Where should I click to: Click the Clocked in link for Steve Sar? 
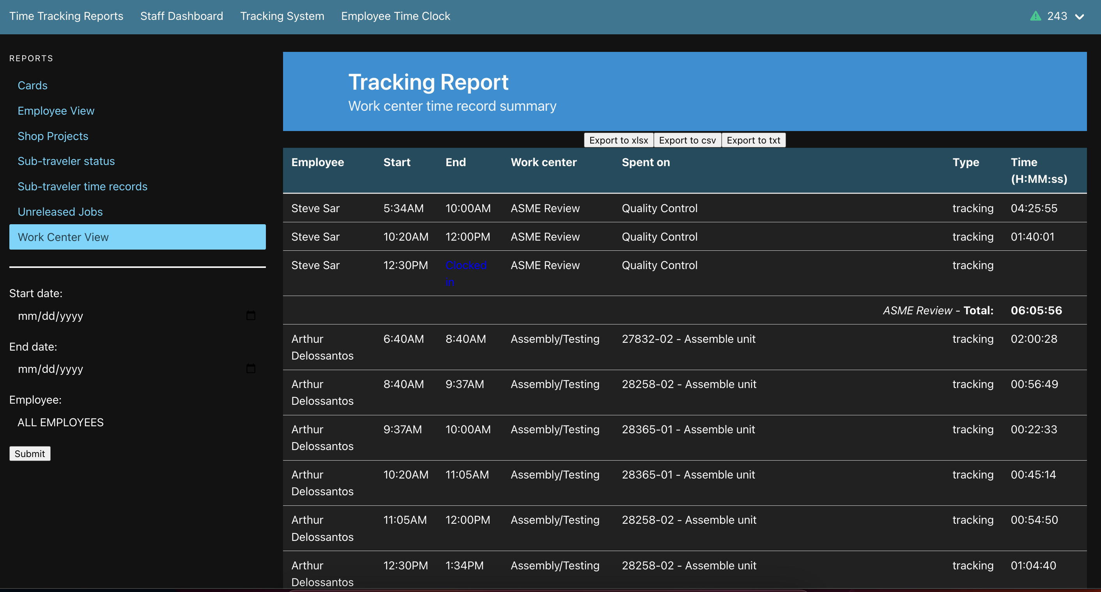point(466,273)
